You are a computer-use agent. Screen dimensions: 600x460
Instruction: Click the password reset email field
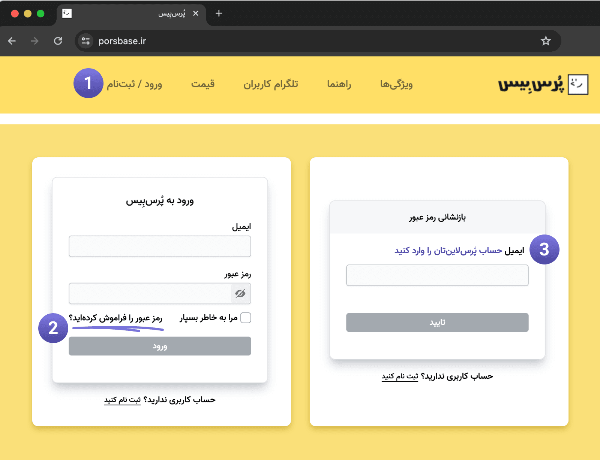pos(437,275)
